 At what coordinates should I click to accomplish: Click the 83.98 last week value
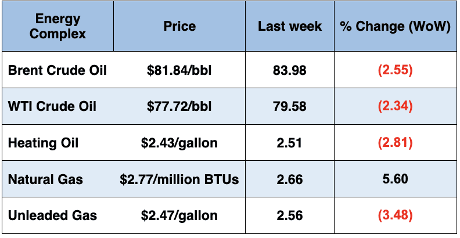tap(290, 71)
